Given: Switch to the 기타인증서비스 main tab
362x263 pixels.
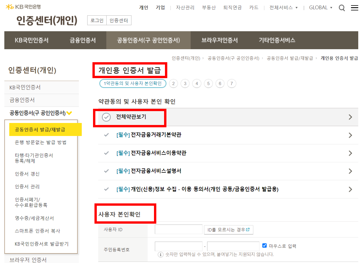Looking at the screenshot, I should (277, 40).
